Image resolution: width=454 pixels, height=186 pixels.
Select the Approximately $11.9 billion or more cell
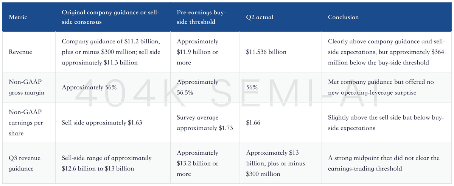point(197,52)
